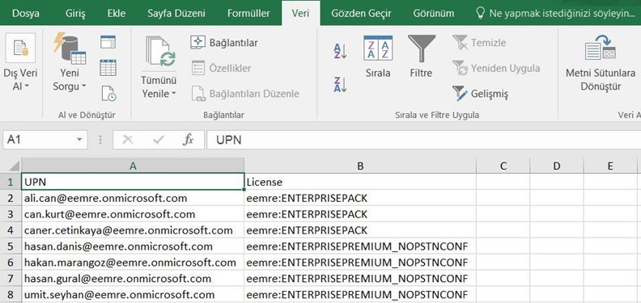Open the Sayfa Düzeni tab
This screenshot has width=641, height=303.
[x=176, y=14]
